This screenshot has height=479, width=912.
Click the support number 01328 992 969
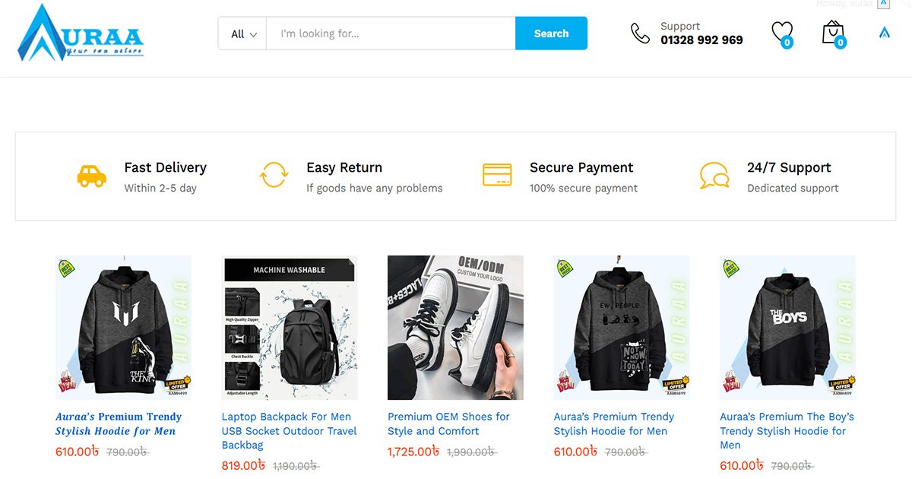coord(701,40)
